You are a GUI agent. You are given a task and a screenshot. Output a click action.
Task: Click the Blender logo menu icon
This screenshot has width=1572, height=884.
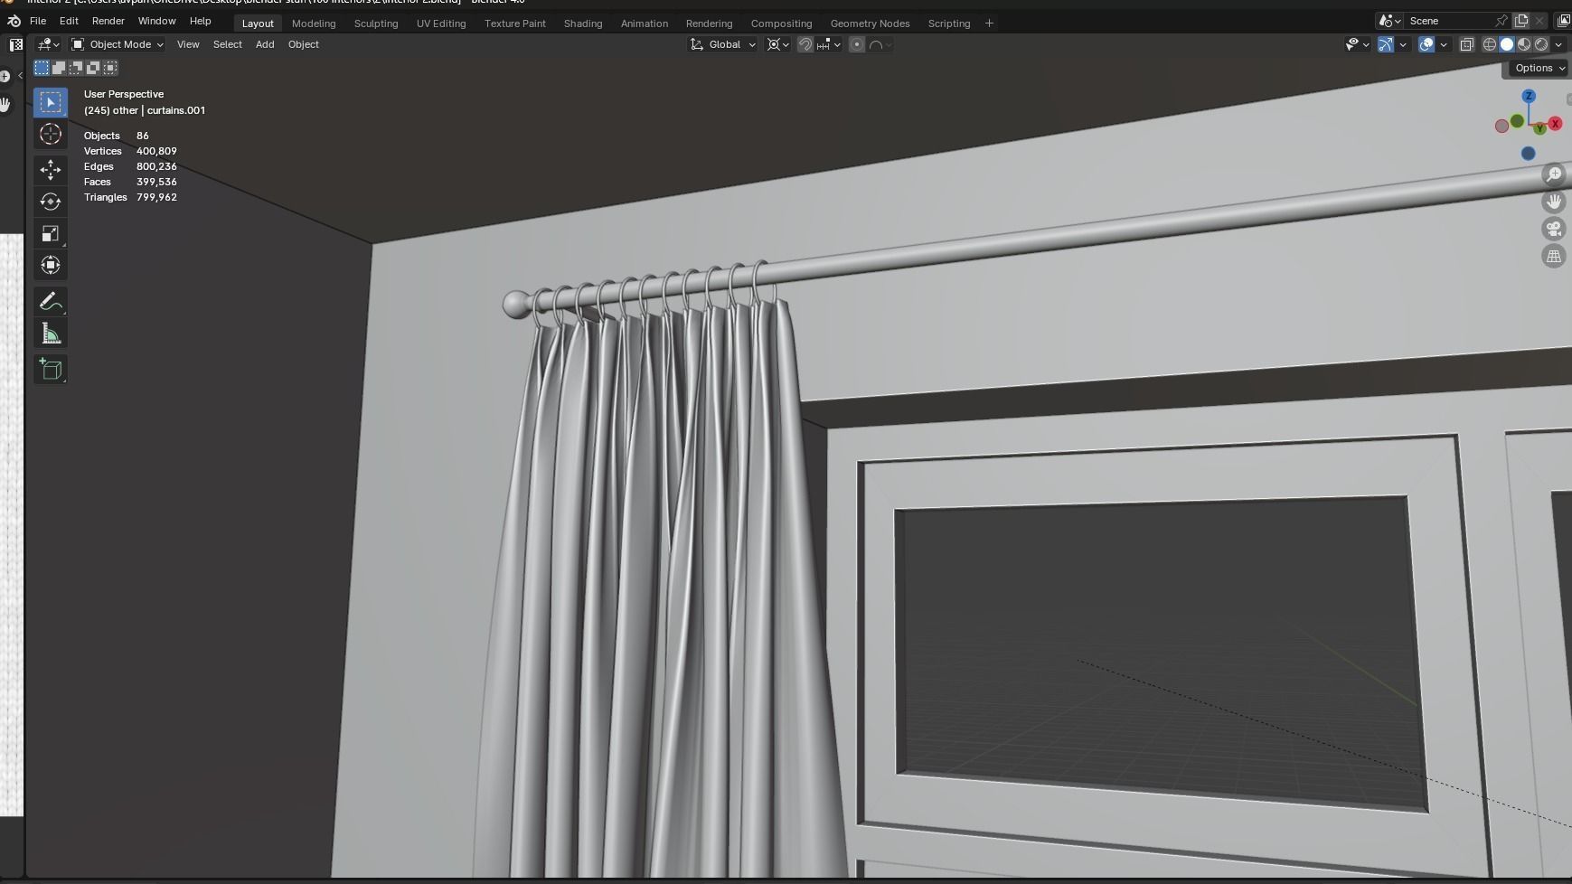coord(14,21)
